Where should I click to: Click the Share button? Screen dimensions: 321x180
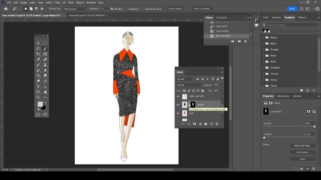click(292, 9)
